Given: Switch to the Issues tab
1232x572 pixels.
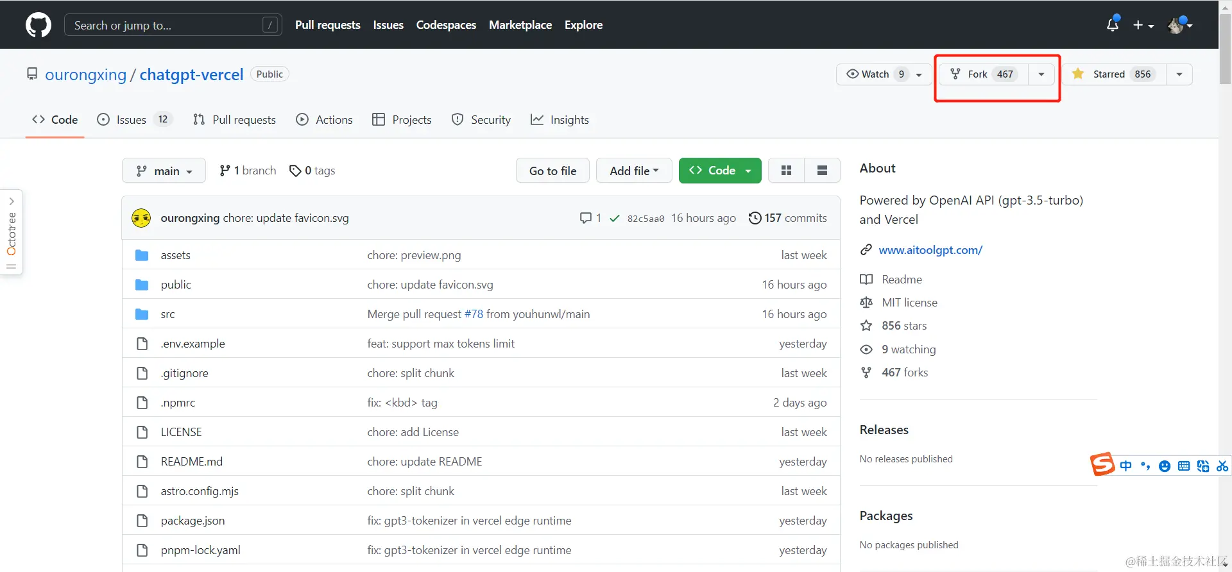Looking at the screenshot, I should pos(134,119).
